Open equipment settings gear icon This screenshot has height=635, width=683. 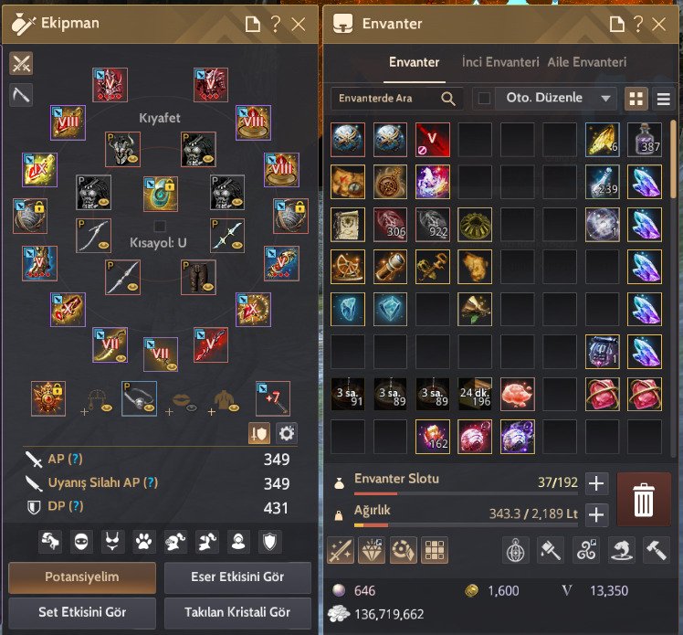tap(286, 433)
